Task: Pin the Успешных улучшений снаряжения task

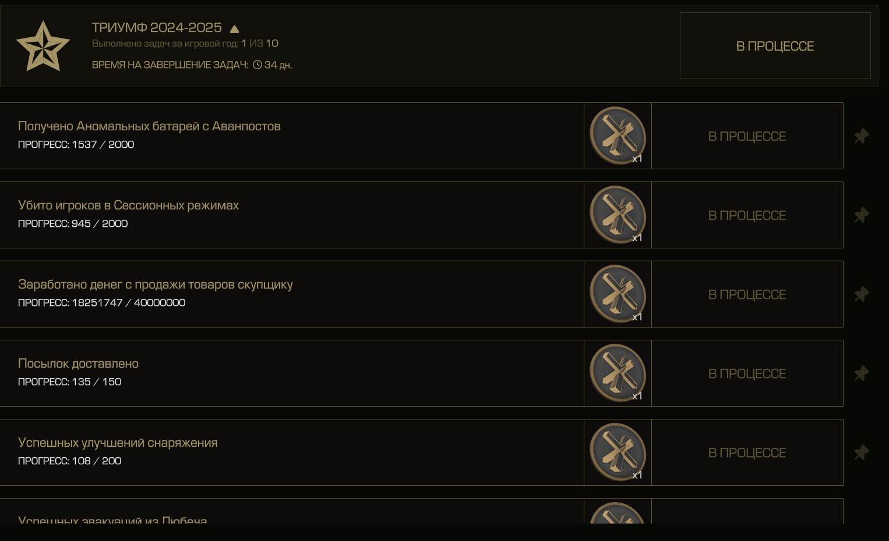Action: tap(861, 453)
